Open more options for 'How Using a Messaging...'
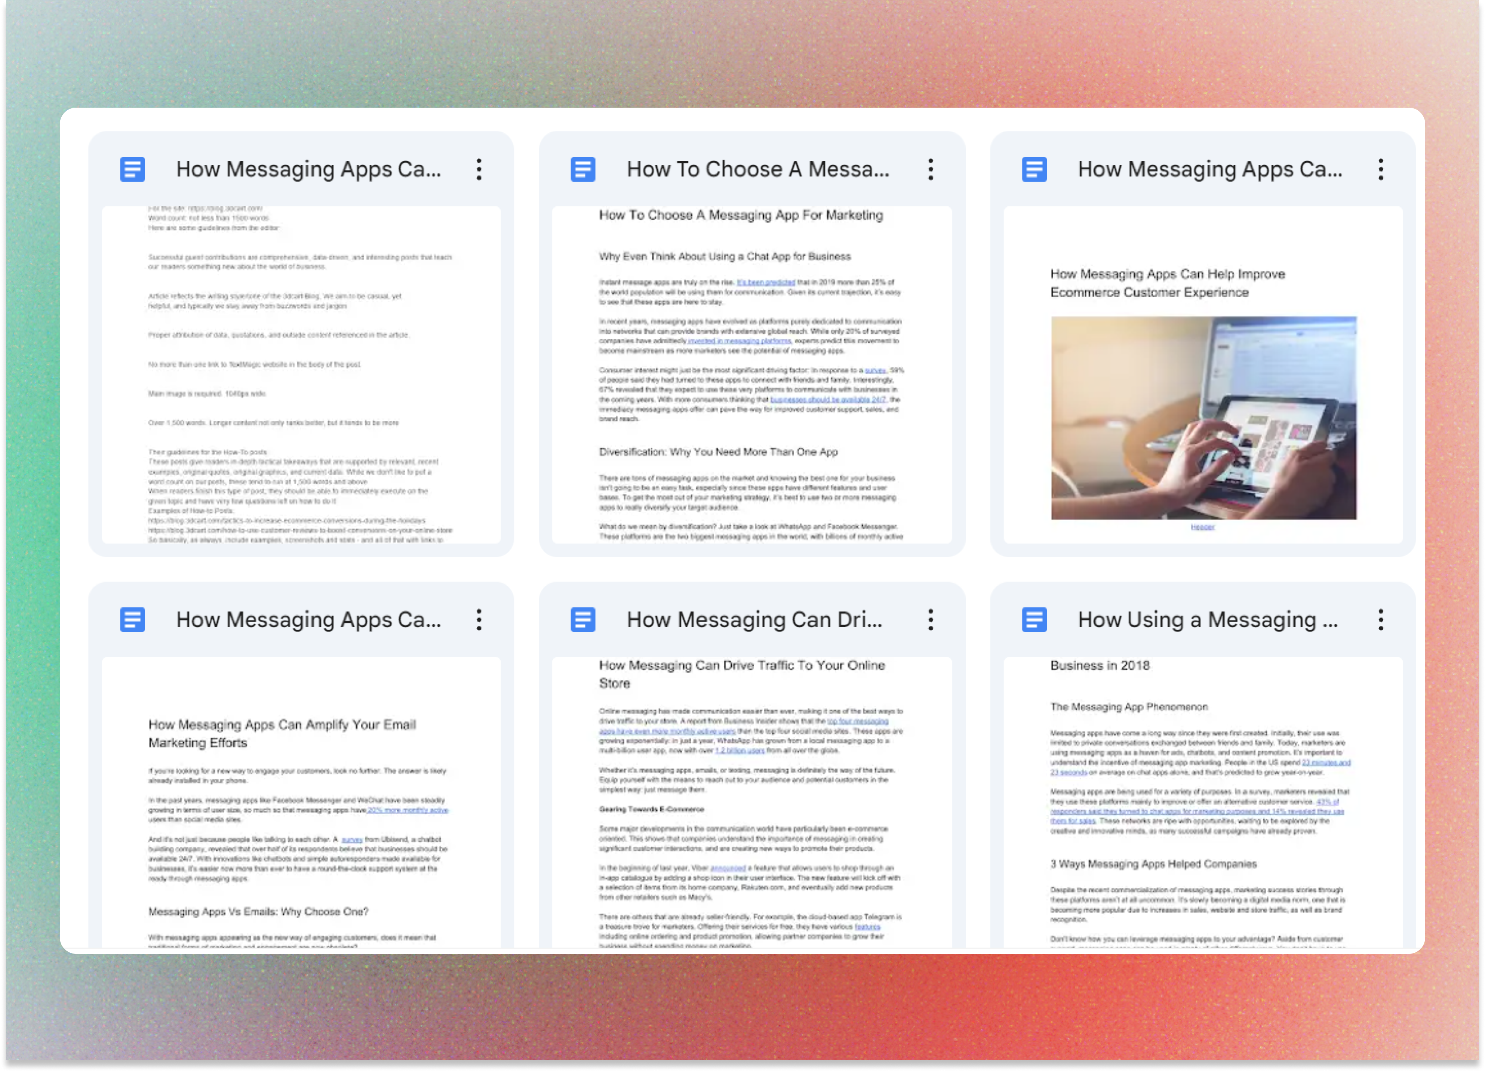 point(1381,620)
